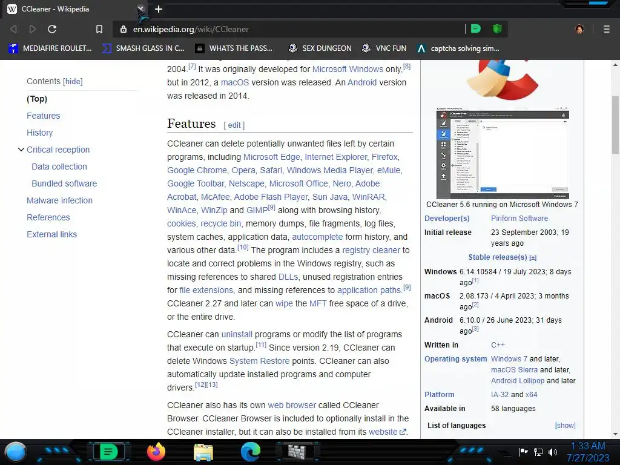
Task: Open the macOS link in intro
Action: [x=235, y=82]
